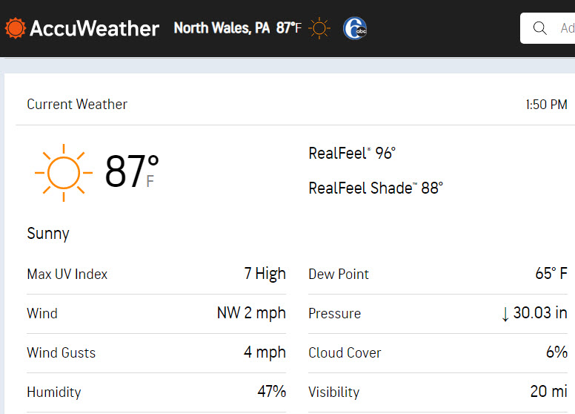
Task: Focus the address search field
Action: click(548, 28)
